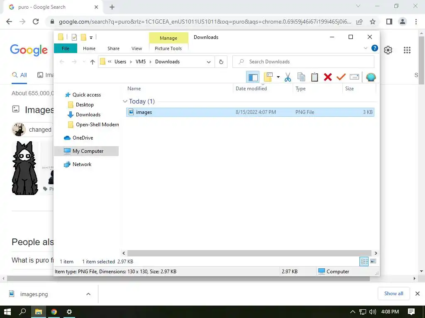This screenshot has height=318, width=425.
Task: Click the refresh button beside the address bar
Action: point(221,62)
